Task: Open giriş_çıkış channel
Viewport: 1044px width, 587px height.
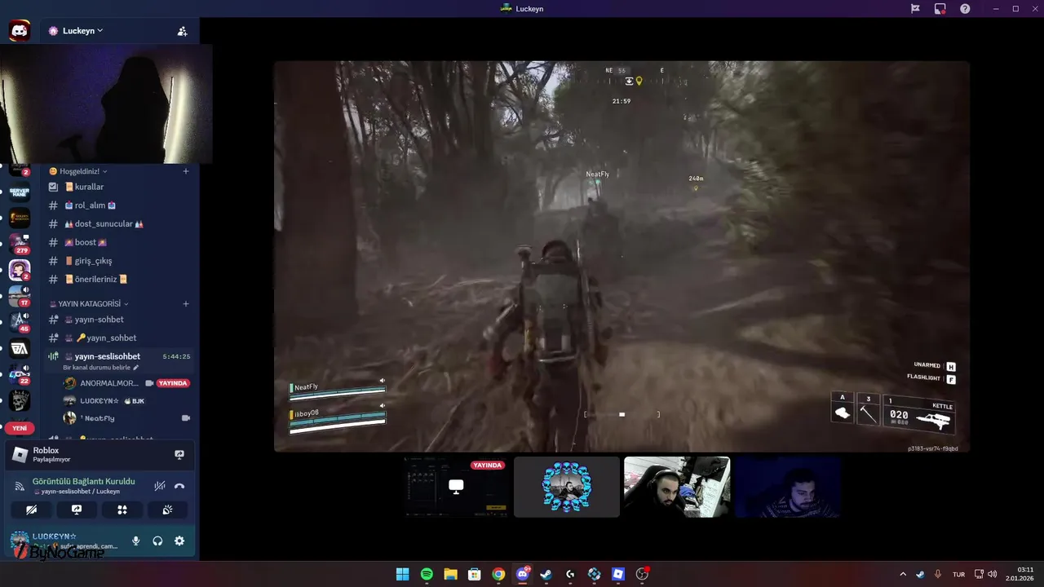Action: point(120,261)
